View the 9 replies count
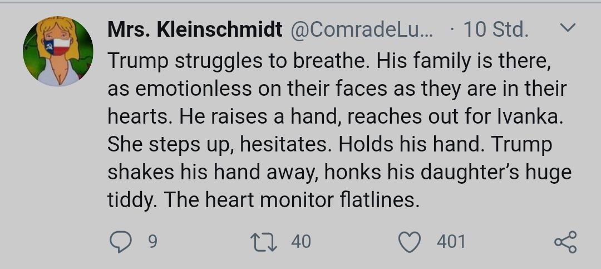 point(152,242)
